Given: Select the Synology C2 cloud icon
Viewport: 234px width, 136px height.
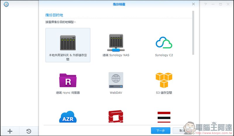Looking at the screenshot, I should [x=164, y=43].
